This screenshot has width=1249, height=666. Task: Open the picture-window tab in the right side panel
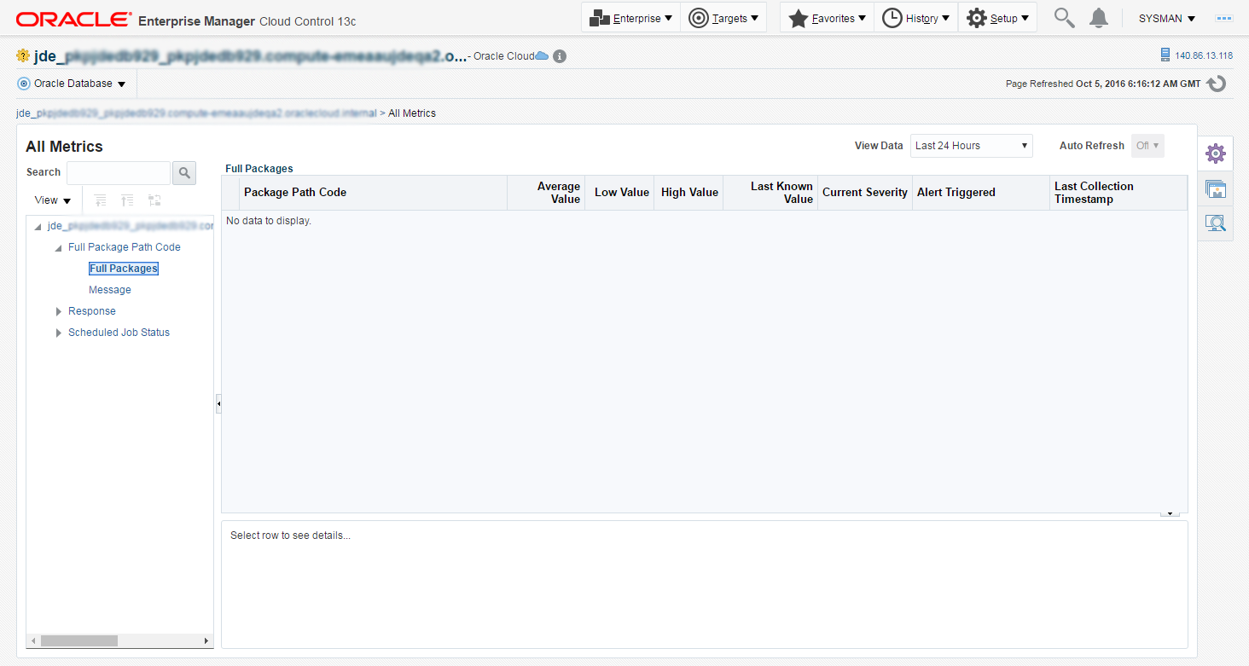[1216, 188]
